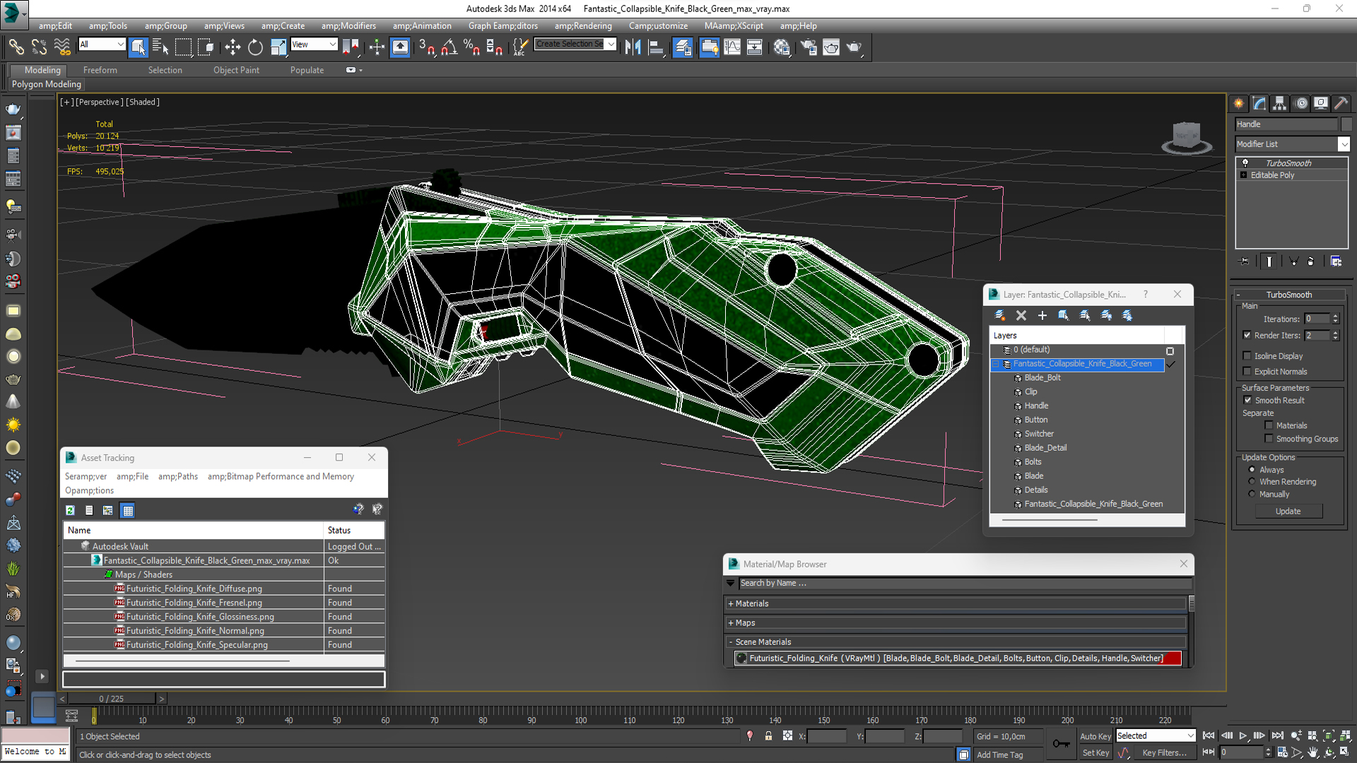The height and width of the screenshot is (763, 1357).
Task: Open the amp;Rendering menu
Action: [x=583, y=25]
